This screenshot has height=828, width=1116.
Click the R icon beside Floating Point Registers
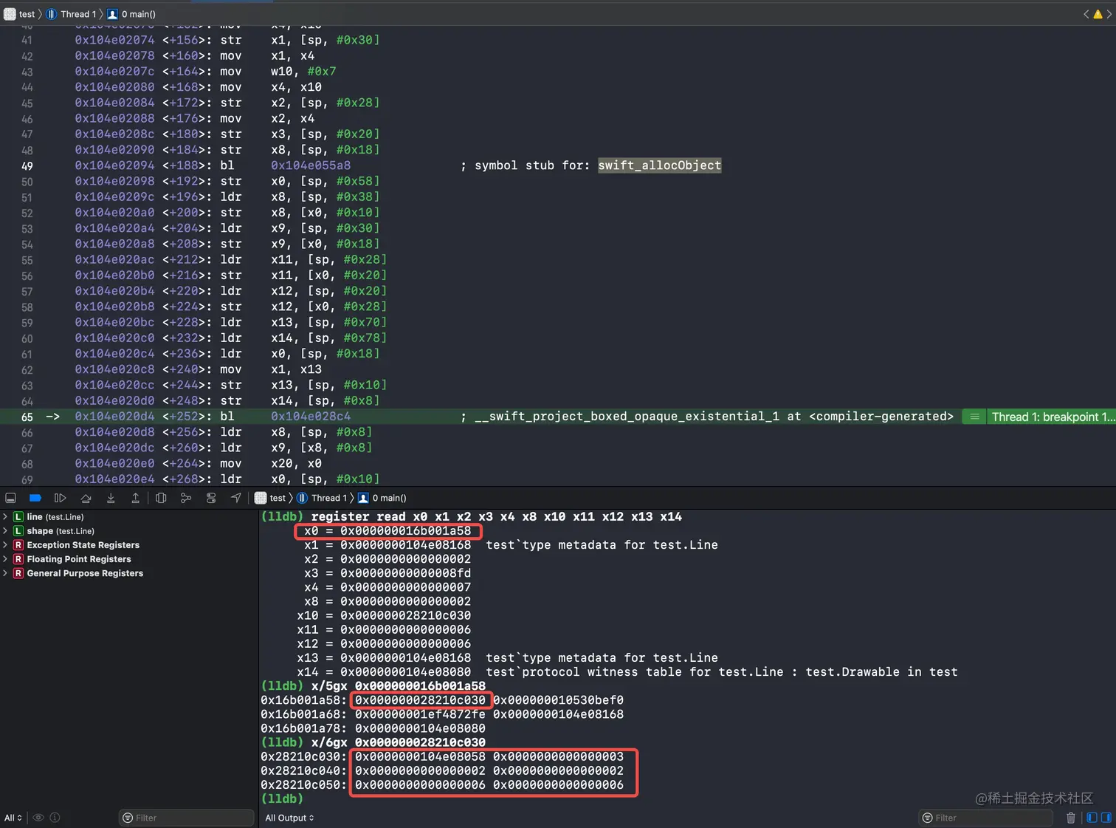pos(18,559)
